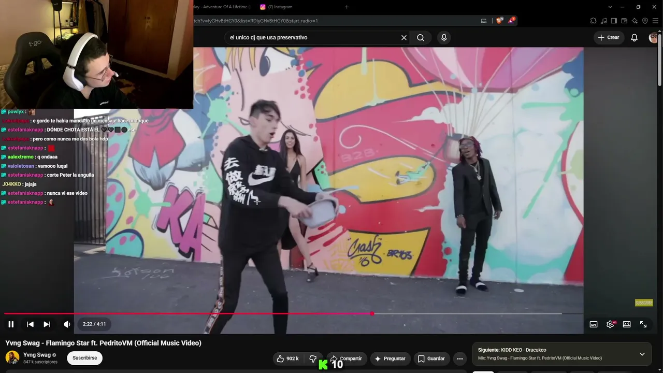
Task: Click chat message 'nunca vi ese video'
Action: pos(67,193)
